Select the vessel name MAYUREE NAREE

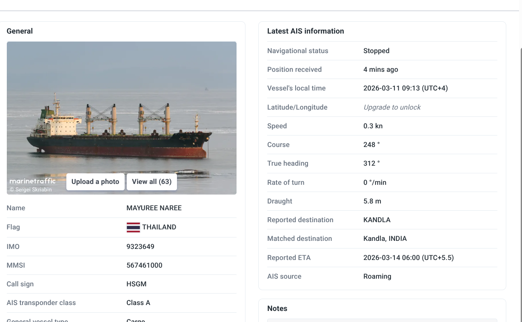tap(154, 208)
